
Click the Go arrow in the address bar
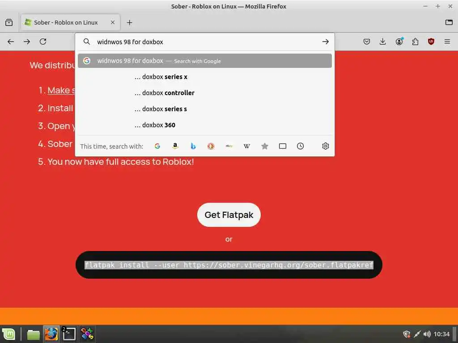tap(326, 42)
